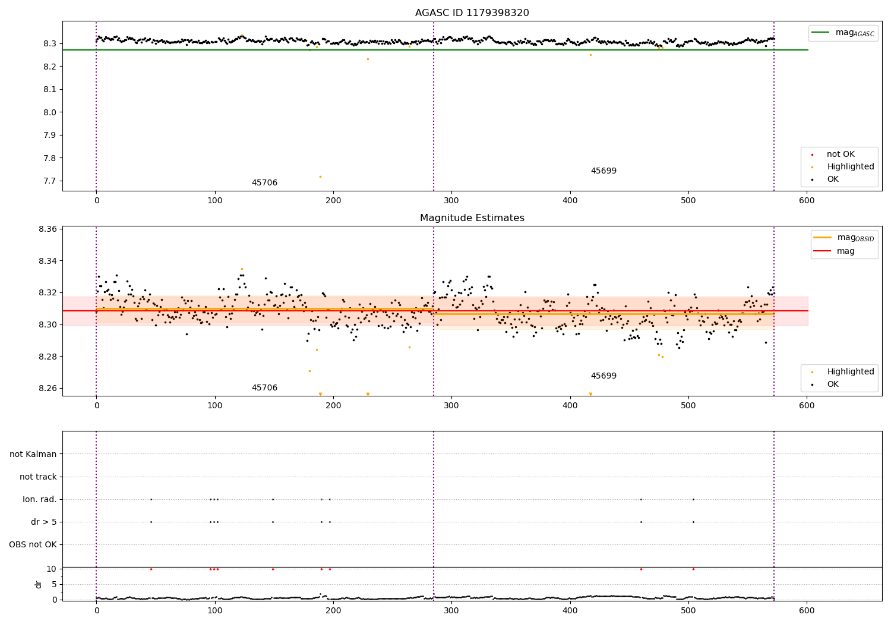Click the 8.26 tick on middle plot y-axis

(x=47, y=388)
